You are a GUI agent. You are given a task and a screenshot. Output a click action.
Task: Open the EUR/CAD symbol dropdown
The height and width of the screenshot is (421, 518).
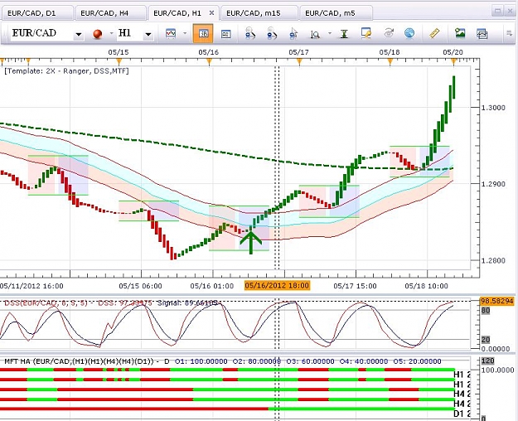click(x=79, y=34)
